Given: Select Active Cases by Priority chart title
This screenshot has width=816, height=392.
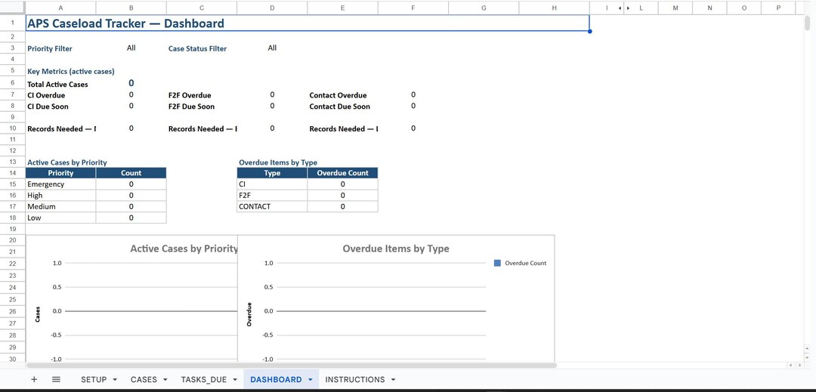Looking at the screenshot, I should tap(184, 248).
